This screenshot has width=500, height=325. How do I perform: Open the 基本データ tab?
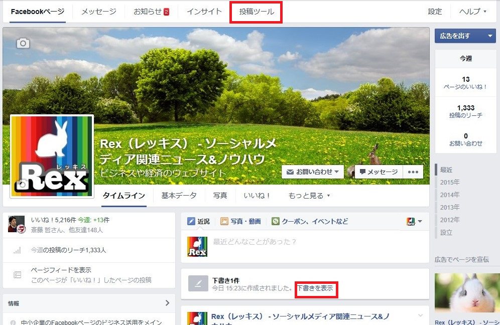[x=179, y=195]
